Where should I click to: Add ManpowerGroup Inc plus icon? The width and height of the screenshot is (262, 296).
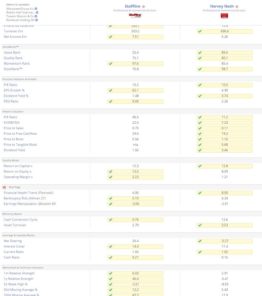(x=36, y=9)
